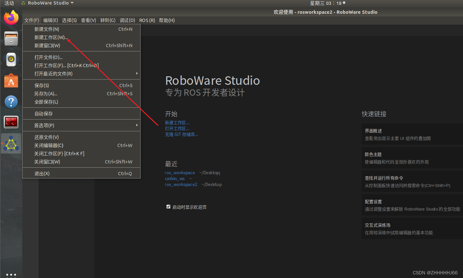Screen dimensions: 463x278
Task: Open the 转到(G) menu
Action: [x=108, y=20]
